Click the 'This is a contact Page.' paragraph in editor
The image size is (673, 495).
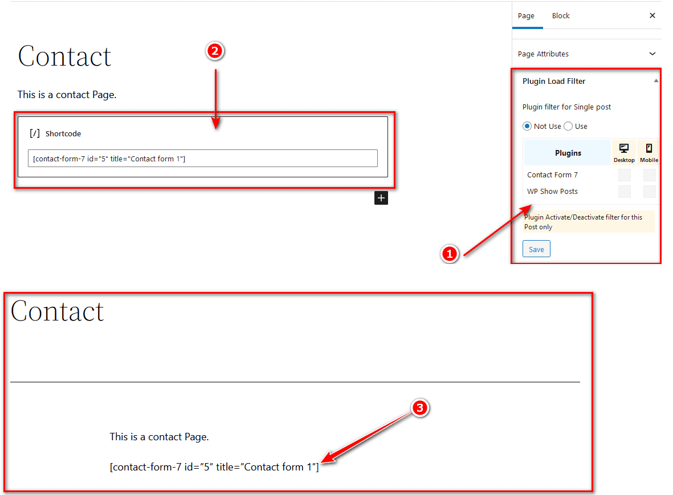(67, 95)
